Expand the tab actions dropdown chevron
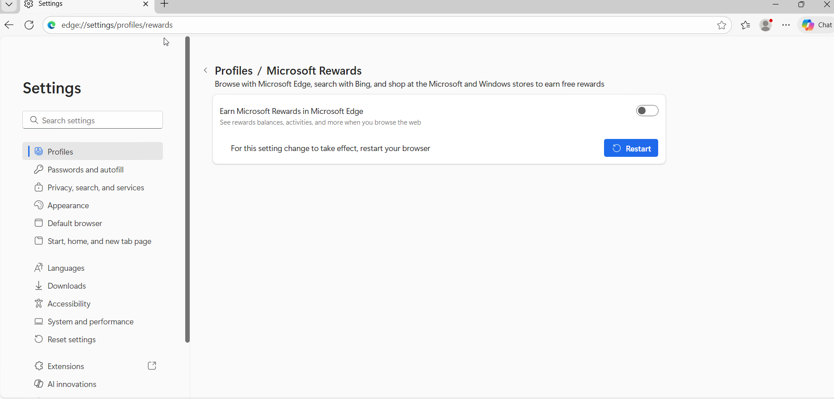 point(9,4)
